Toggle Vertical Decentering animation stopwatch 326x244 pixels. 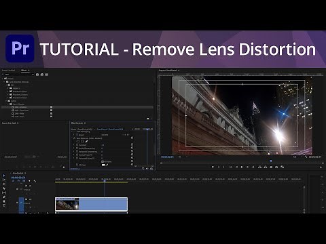(x=77, y=148)
